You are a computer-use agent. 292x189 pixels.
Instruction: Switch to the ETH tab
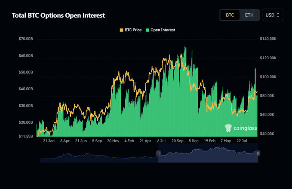coord(249,15)
